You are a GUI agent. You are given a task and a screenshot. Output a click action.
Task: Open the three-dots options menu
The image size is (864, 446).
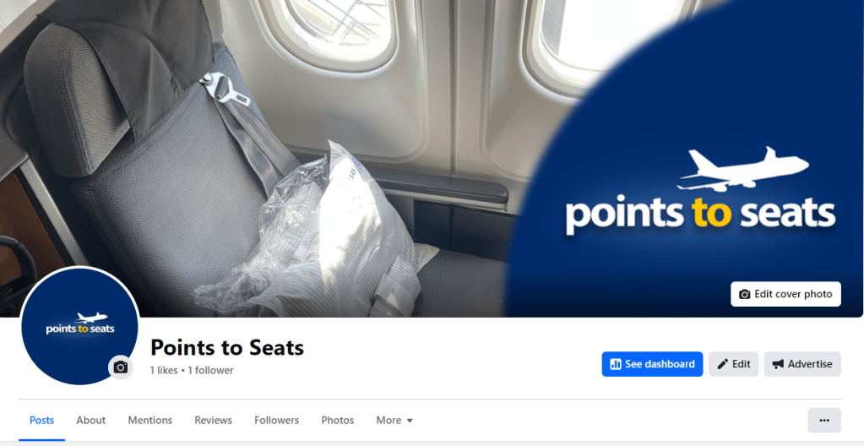click(x=823, y=420)
